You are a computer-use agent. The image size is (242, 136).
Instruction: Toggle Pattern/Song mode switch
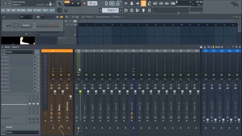[67, 3]
